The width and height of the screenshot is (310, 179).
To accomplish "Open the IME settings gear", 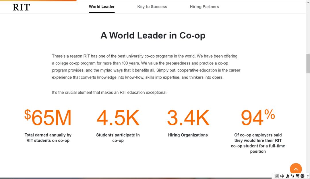I will 303,176.
